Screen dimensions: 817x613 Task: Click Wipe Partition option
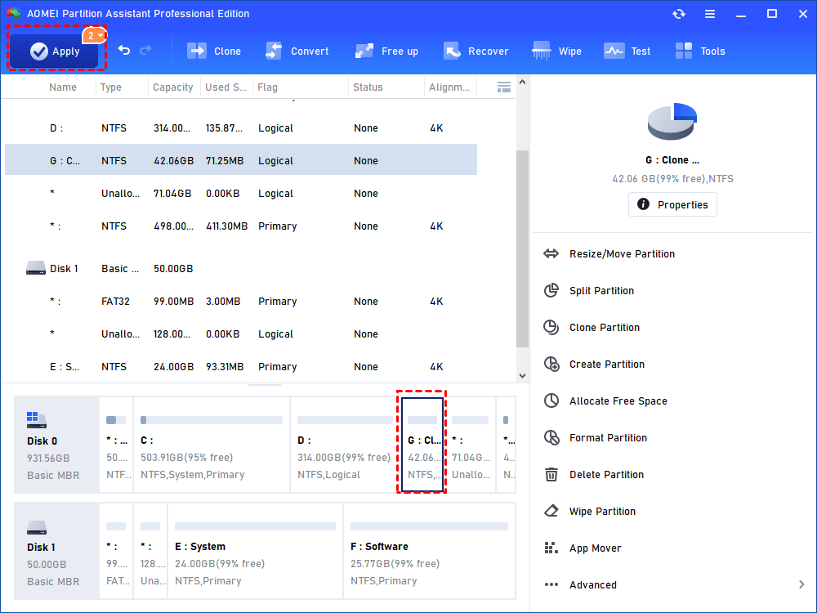pyautogui.click(x=602, y=512)
